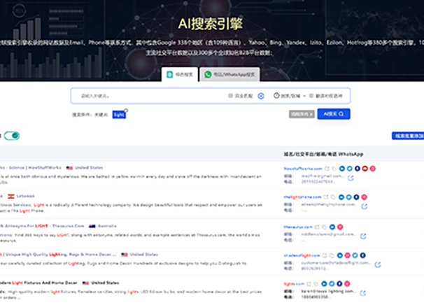Viewport: 424px width, 305px height.
Task: Open Twitter icon in lights.com row
Action: [332, 283]
